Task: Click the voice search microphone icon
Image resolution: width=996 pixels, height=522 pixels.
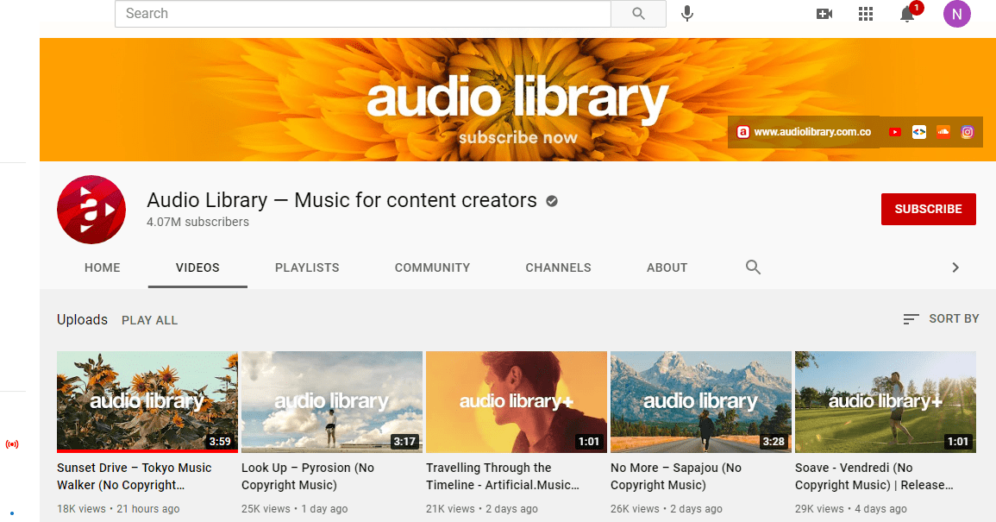Action: (x=686, y=14)
